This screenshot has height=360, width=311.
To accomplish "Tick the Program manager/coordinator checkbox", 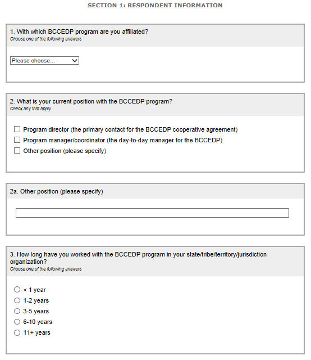I will 17,140.
